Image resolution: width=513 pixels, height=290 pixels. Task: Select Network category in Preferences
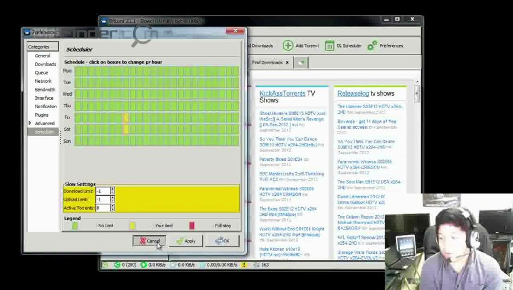tap(43, 81)
